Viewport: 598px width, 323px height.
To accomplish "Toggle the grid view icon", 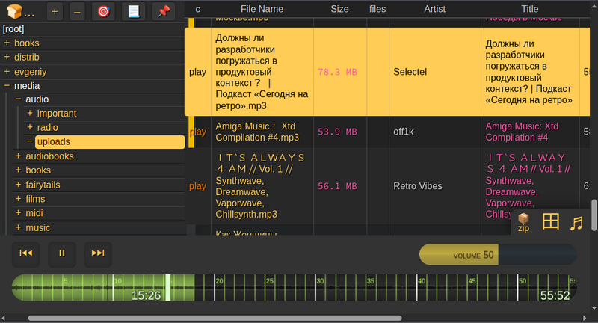I will (551, 221).
